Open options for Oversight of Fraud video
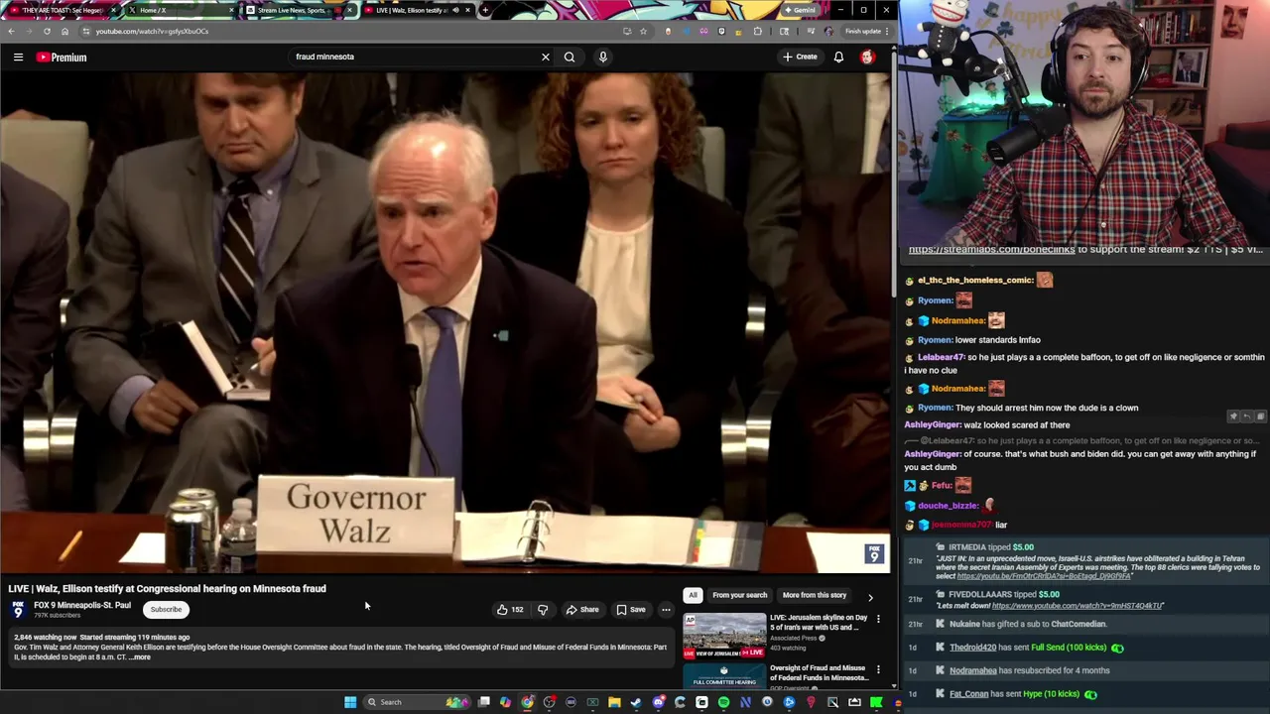 (x=878, y=670)
